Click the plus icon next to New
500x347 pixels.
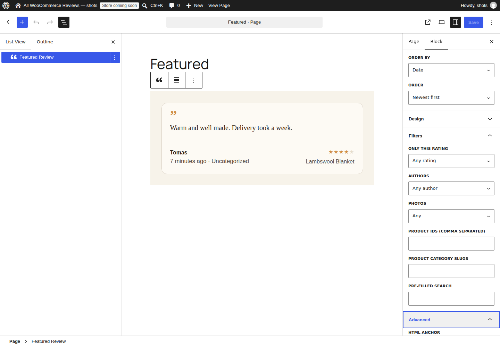tap(189, 6)
